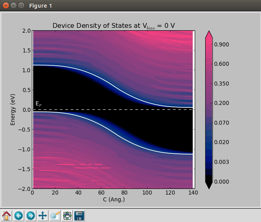Maximize the Figure 1 window
261x222 pixels.
pos(21,6)
